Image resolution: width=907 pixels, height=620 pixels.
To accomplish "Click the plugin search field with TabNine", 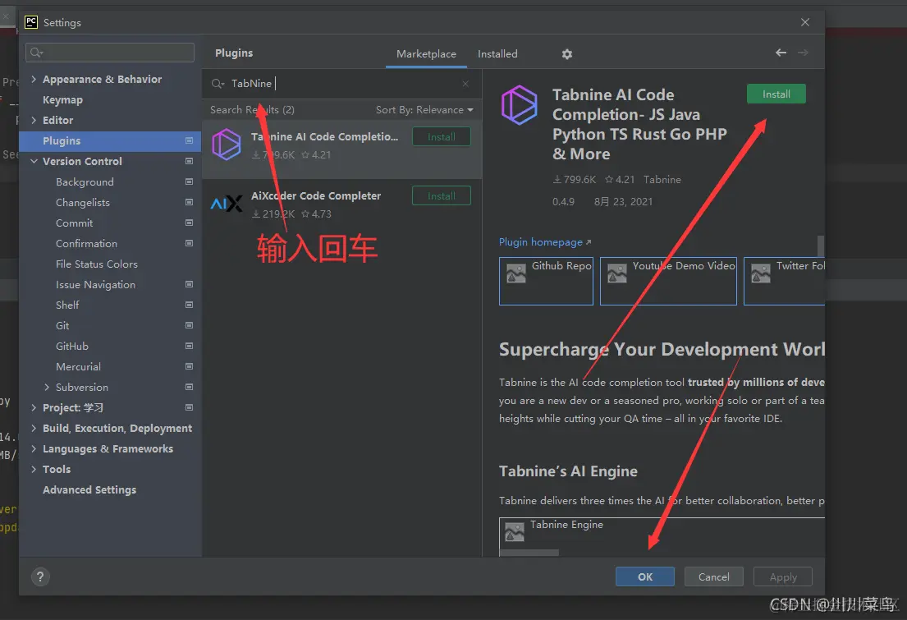I will pyautogui.click(x=341, y=84).
